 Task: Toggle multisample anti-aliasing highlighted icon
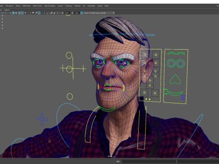click(39, 13)
